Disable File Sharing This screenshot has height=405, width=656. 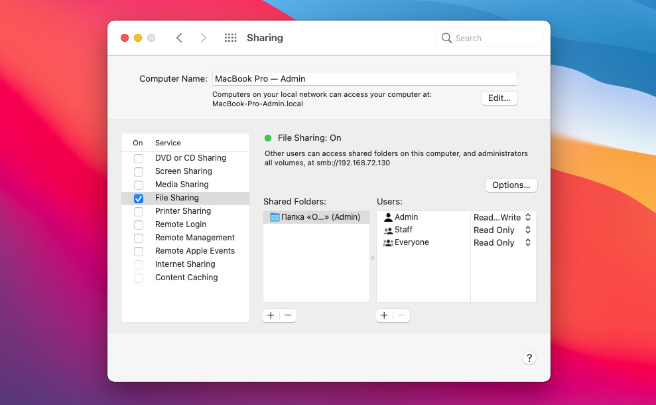point(138,198)
